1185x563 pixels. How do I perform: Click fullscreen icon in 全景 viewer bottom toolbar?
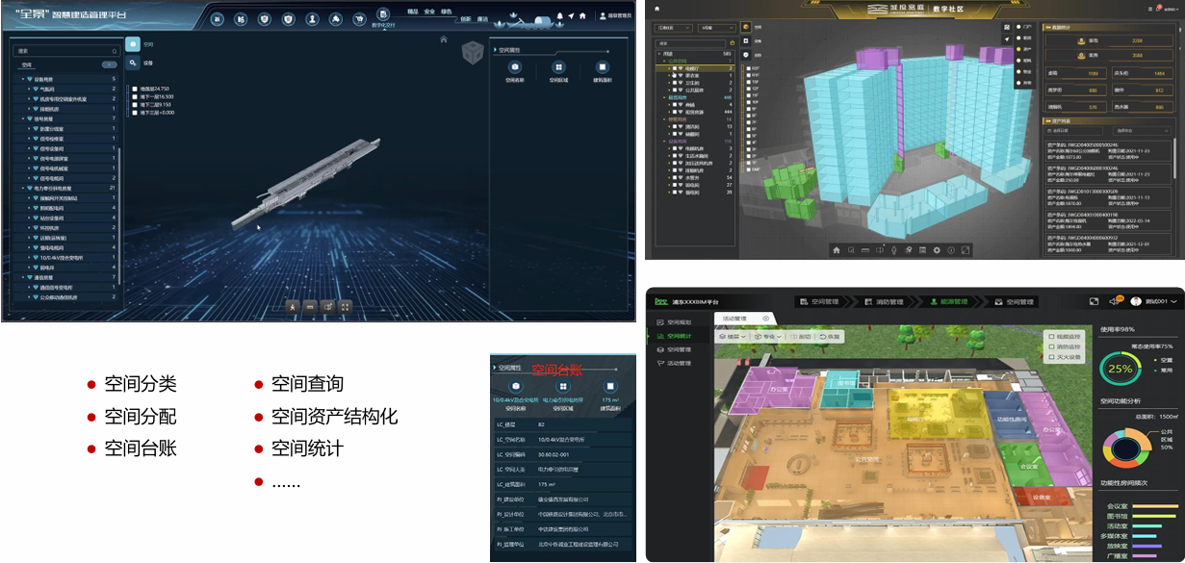[346, 306]
